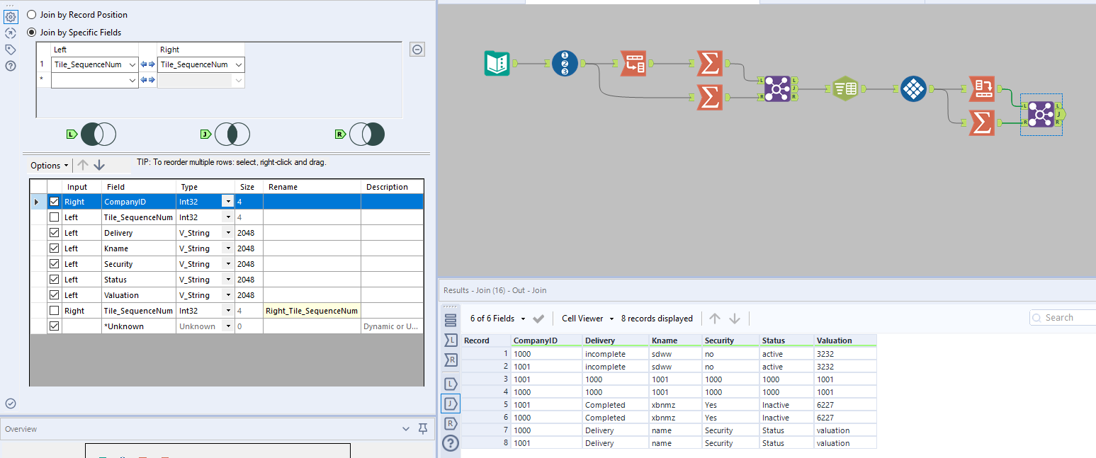This screenshot has width=1096, height=458.
Task: Select the Input Data tool on the canvas
Action: (496, 63)
